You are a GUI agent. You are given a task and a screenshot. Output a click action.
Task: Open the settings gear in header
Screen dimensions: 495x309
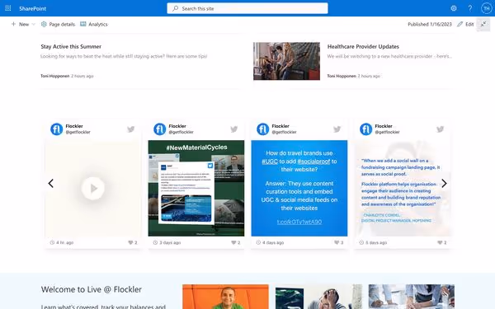point(454,8)
